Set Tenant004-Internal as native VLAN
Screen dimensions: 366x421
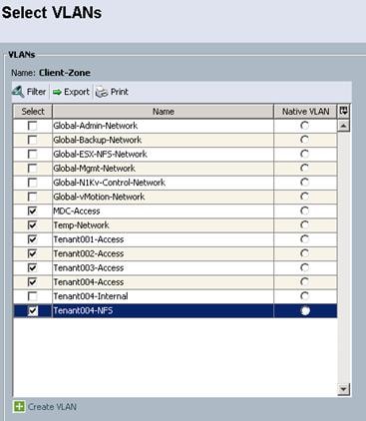(x=305, y=296)
